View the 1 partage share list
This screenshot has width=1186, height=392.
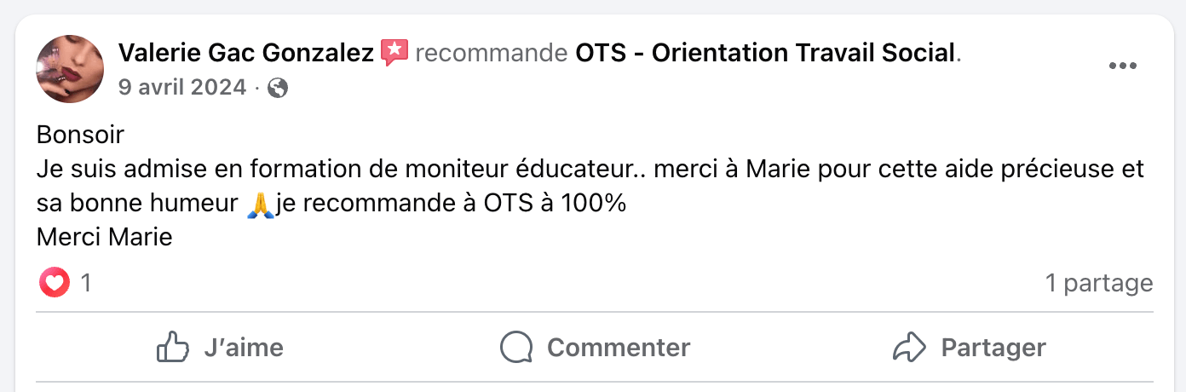coord(1099,283)
